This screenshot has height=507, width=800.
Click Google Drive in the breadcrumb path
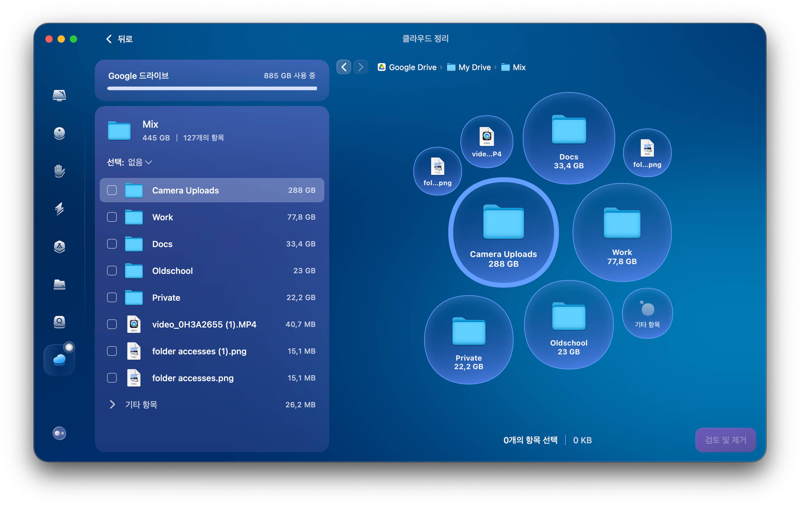click(x=412, y=67)
